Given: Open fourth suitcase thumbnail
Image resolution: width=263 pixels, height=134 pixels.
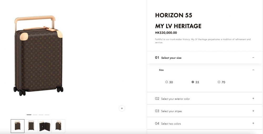Looking at the screenshot, I should (x=58, y=126).
